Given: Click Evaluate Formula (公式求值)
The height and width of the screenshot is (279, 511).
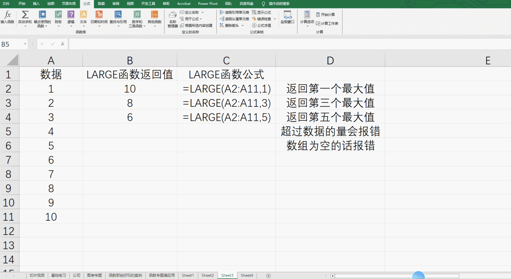Looking at the screenshot, I should [261, 25].
